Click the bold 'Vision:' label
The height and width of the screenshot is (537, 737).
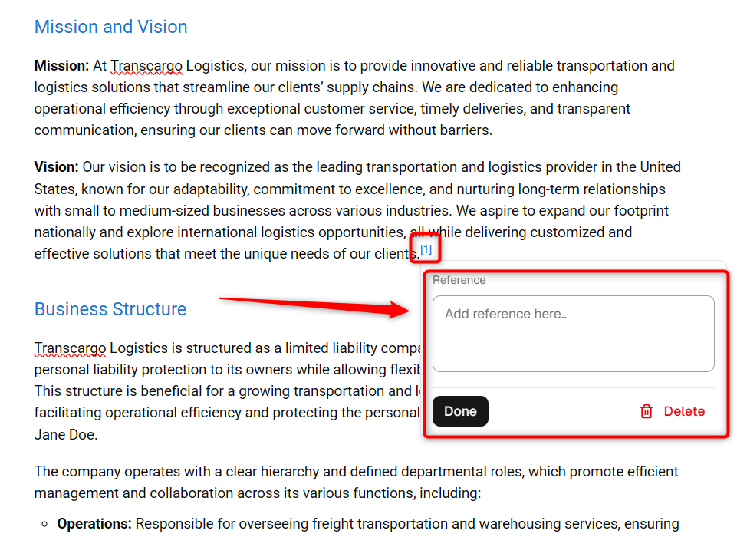57,167
